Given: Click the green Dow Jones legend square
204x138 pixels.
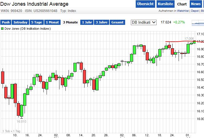Looking at the screenshot, I should pos(2,29).
